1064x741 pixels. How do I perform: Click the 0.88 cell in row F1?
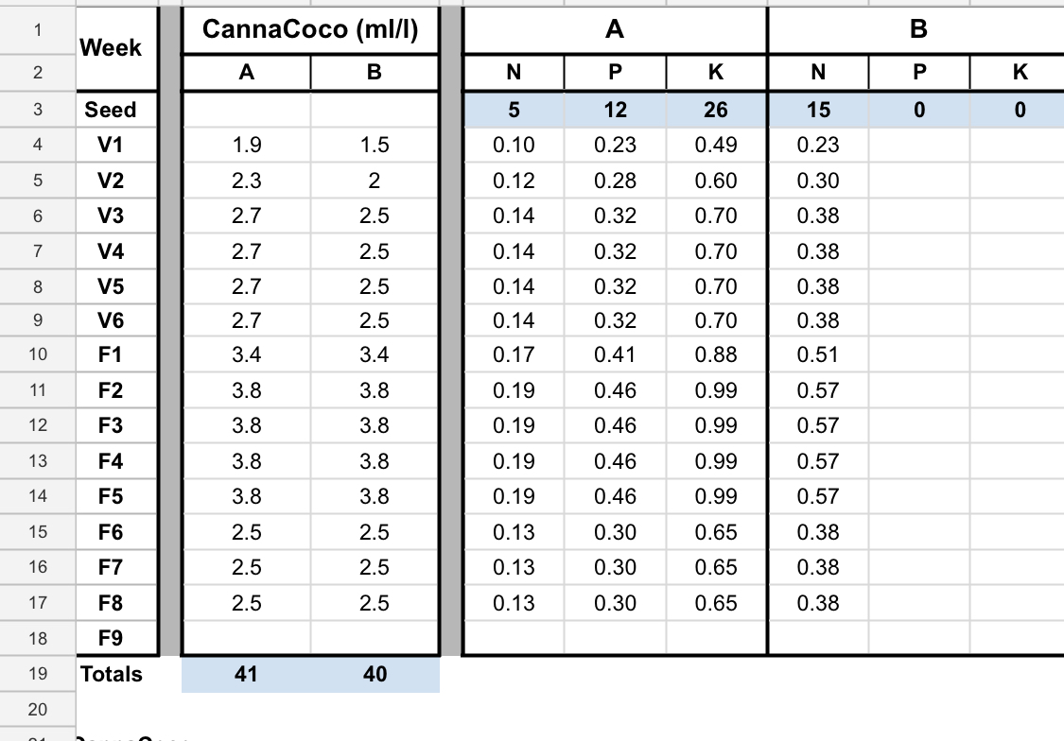coord(716,355)
